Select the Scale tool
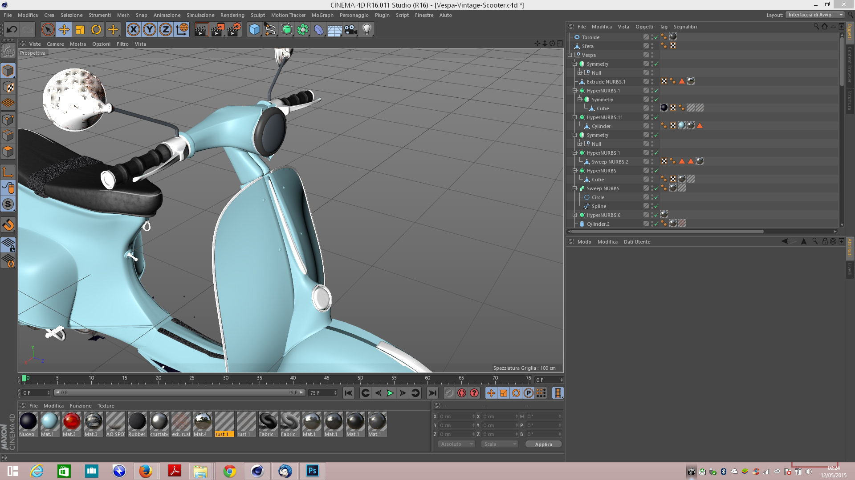Viewport: 855px width, 480px height. (x=80, y=30)
